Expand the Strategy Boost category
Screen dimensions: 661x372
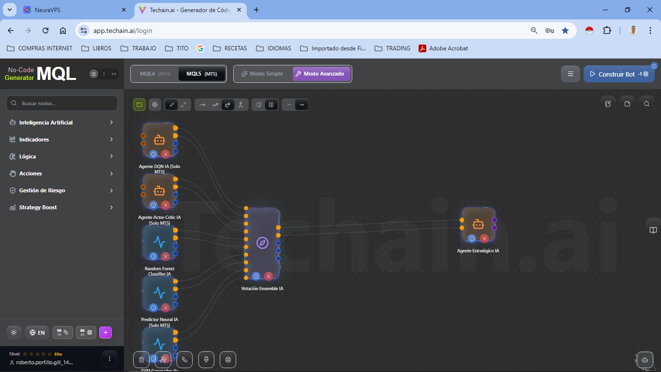[x=62, y=207]
